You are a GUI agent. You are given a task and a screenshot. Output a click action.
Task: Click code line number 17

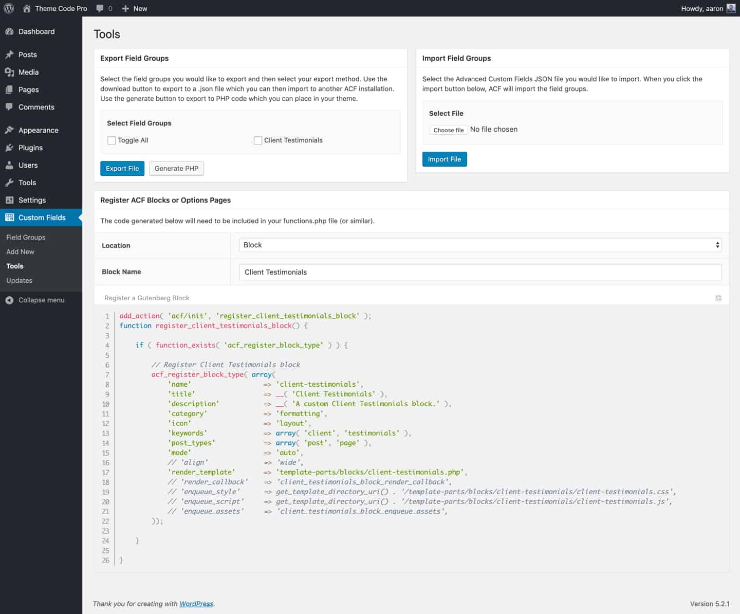click(105, 472)
